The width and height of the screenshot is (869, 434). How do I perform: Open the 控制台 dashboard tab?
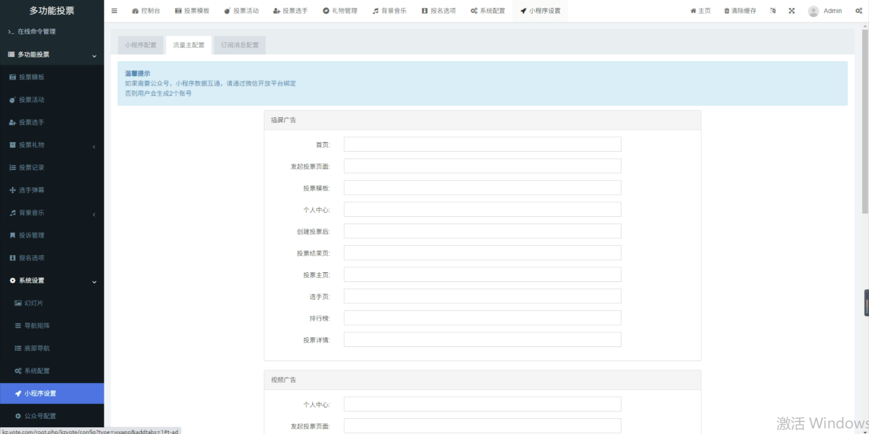coord(146,11)
